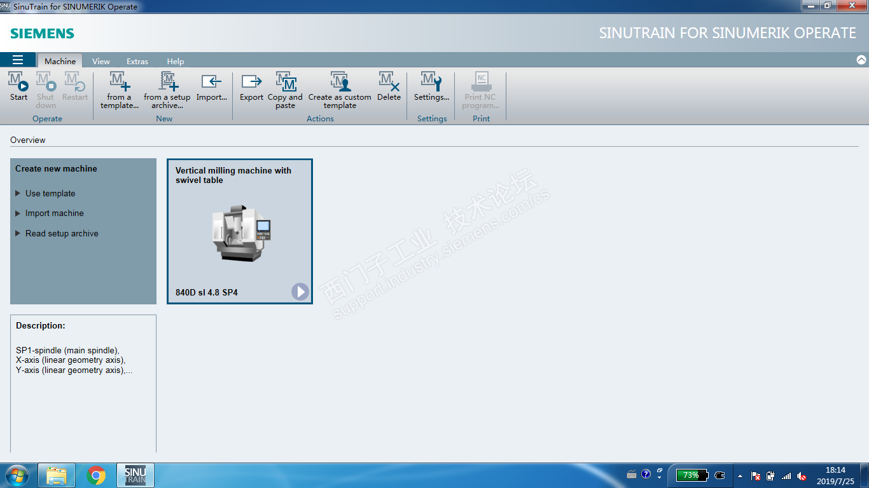Viewport: 869px width, 488px height.
Task: Click the Overview heading
Action: click(28, 140)
